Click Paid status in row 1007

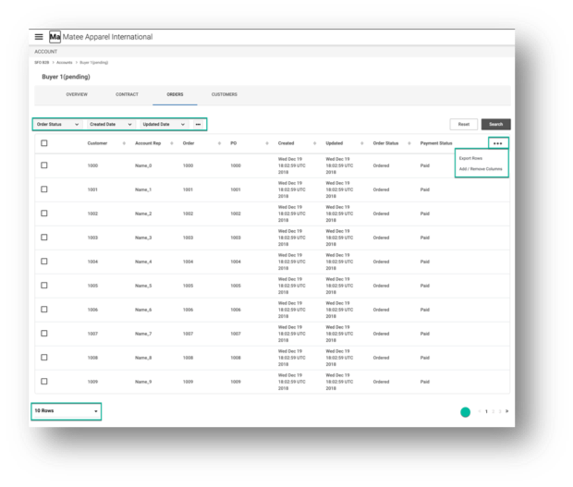click(x=424, y=334)
